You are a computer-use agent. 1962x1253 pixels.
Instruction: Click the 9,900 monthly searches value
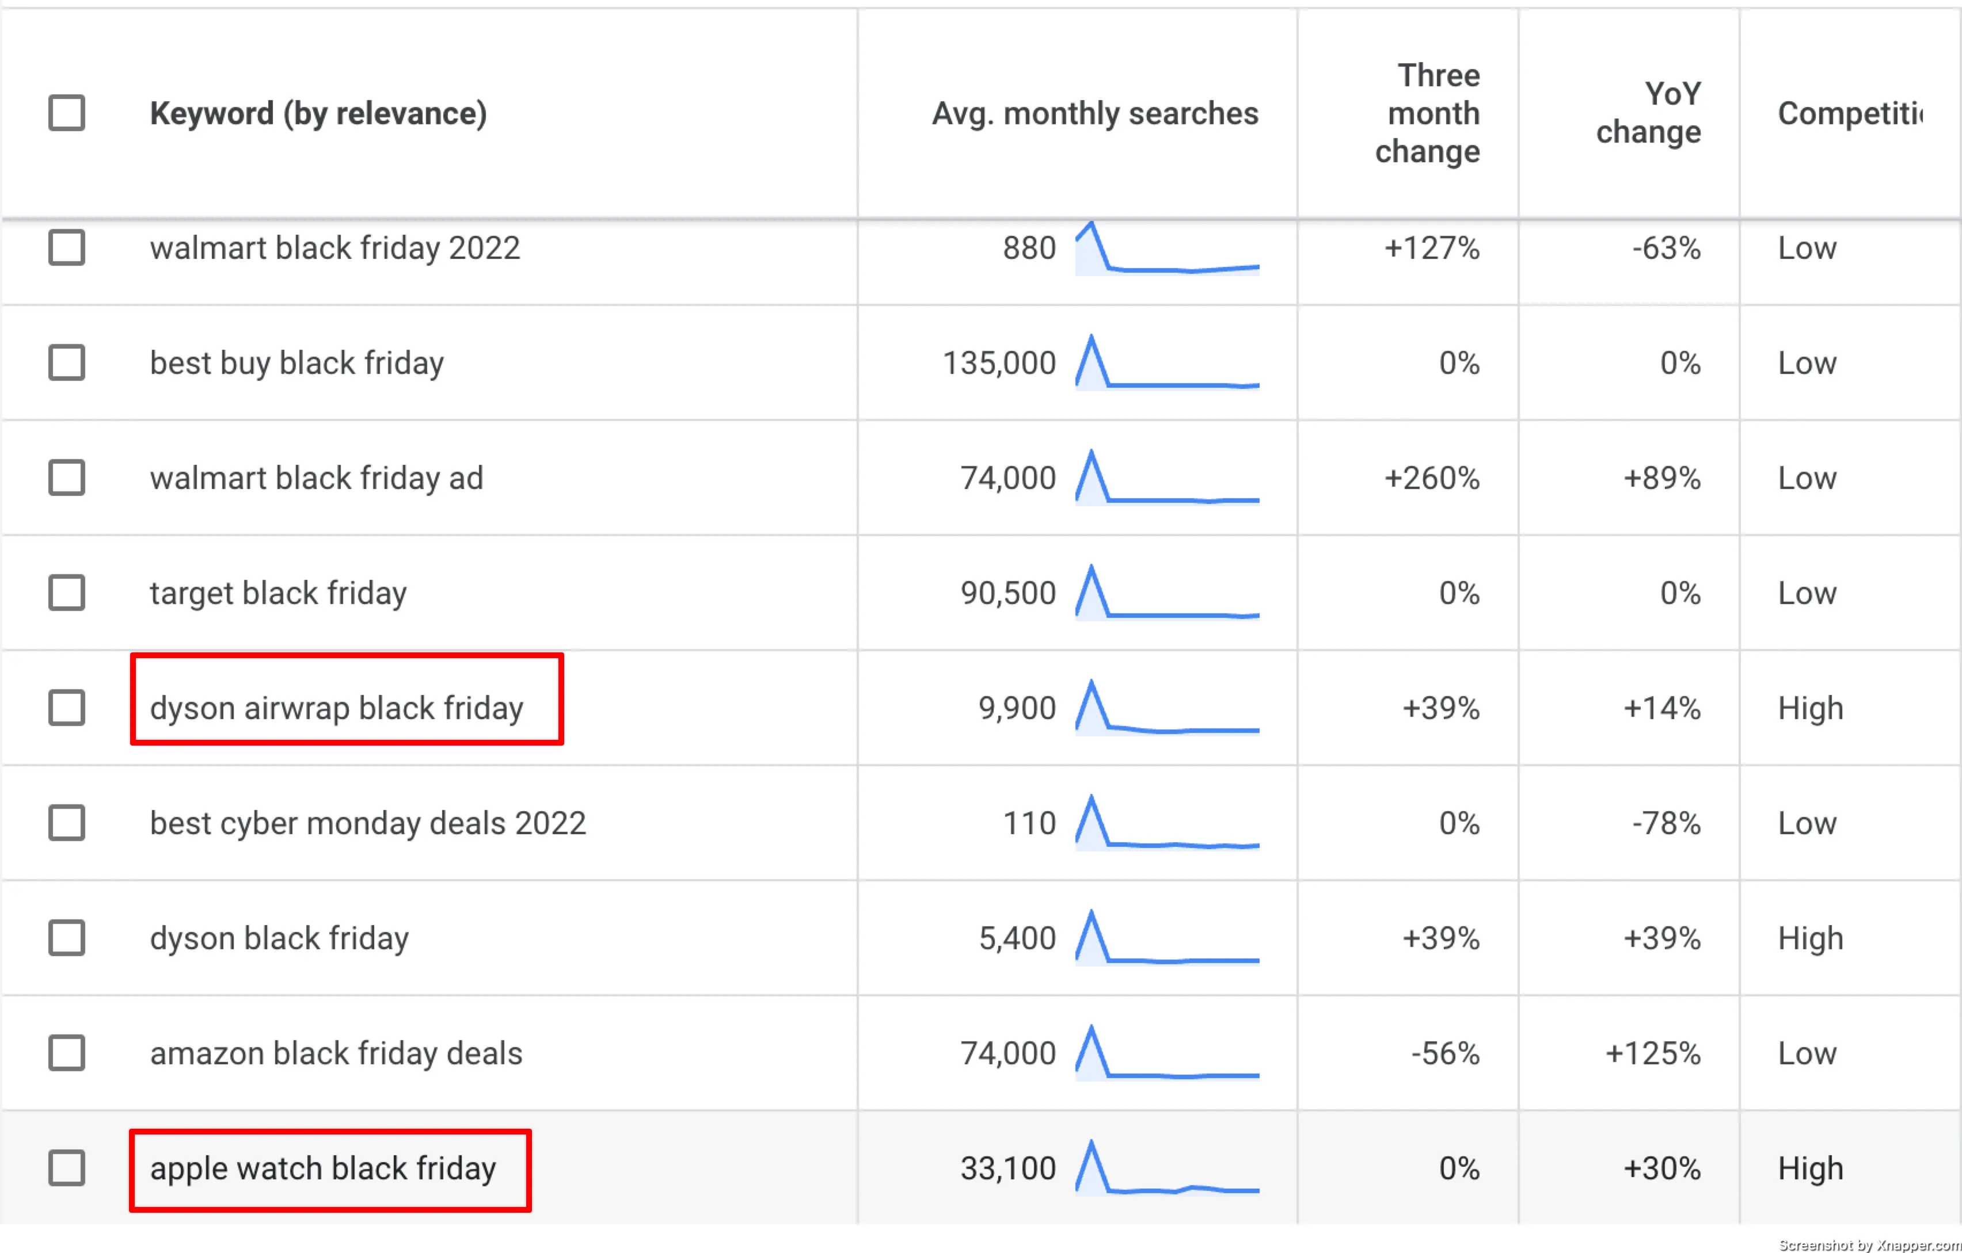coord(1017,708)
